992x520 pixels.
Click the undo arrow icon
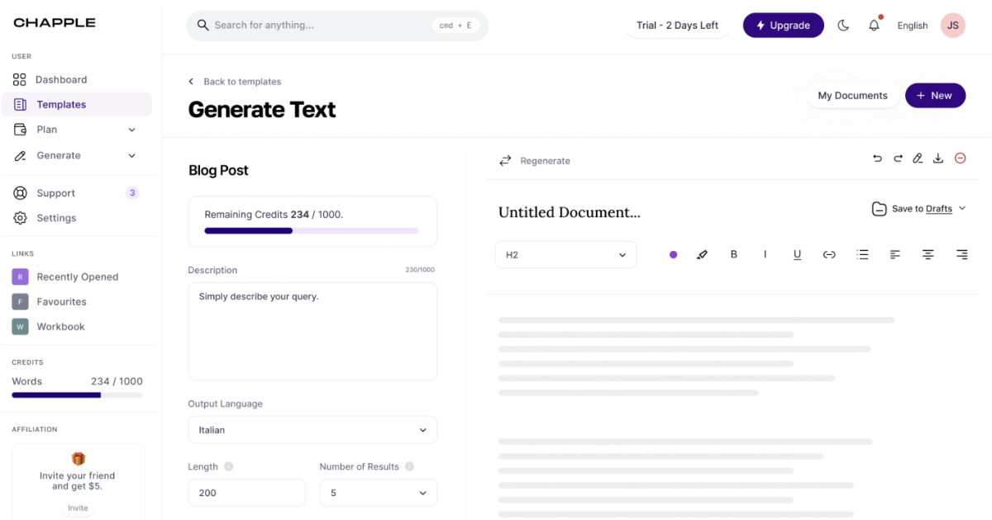877,158
